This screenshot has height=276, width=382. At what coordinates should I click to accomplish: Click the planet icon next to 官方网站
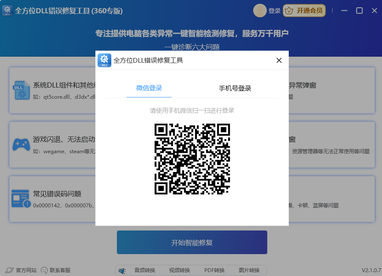9,270
